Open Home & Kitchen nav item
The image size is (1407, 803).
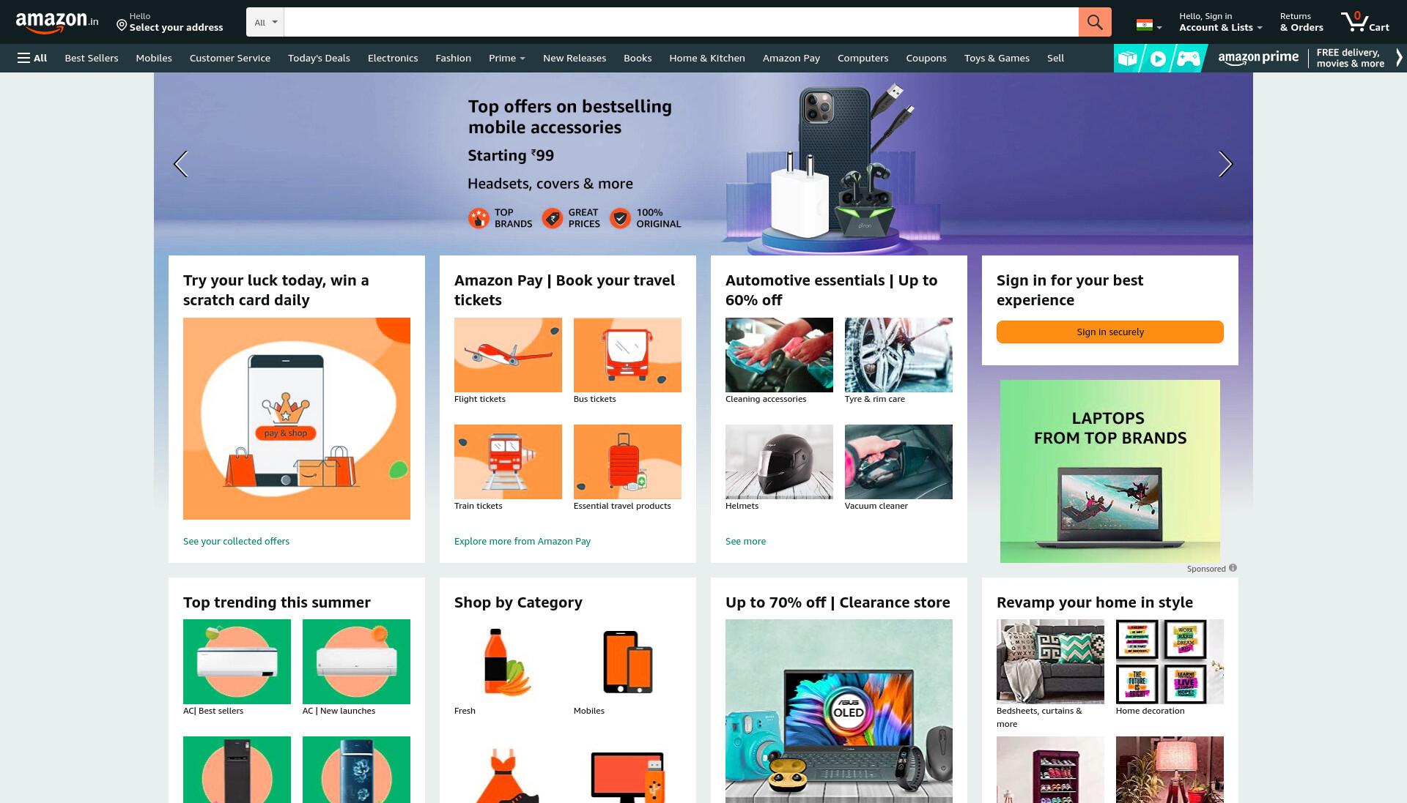coord(707,58)
